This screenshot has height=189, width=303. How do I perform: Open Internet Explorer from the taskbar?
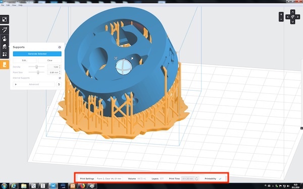point(13,186)
